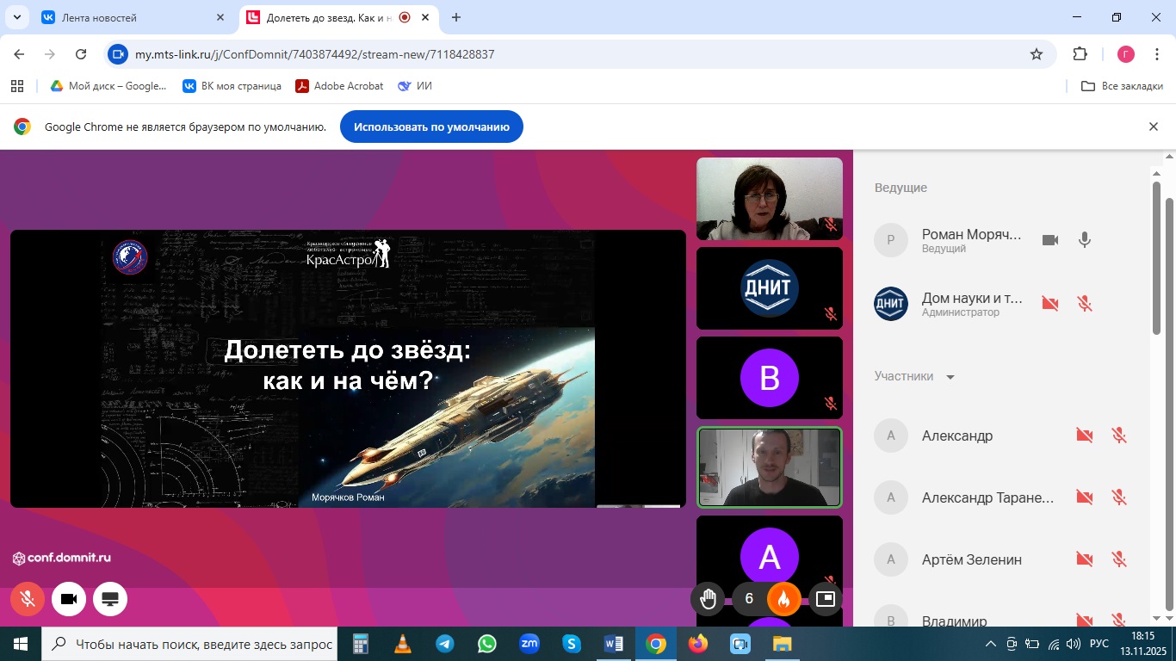Screen dimensions: 1176x661
Task: Click the participants panel vertical scrollbar
Action: coord(1168,267)
